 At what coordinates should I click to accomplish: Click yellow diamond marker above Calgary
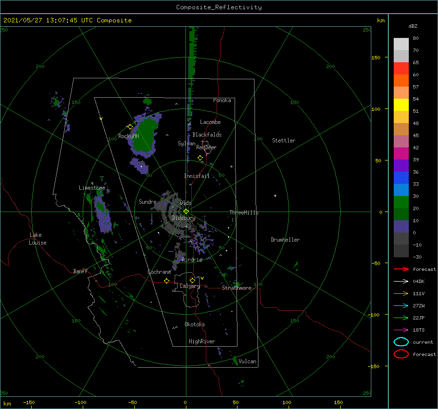pos(192,280)
